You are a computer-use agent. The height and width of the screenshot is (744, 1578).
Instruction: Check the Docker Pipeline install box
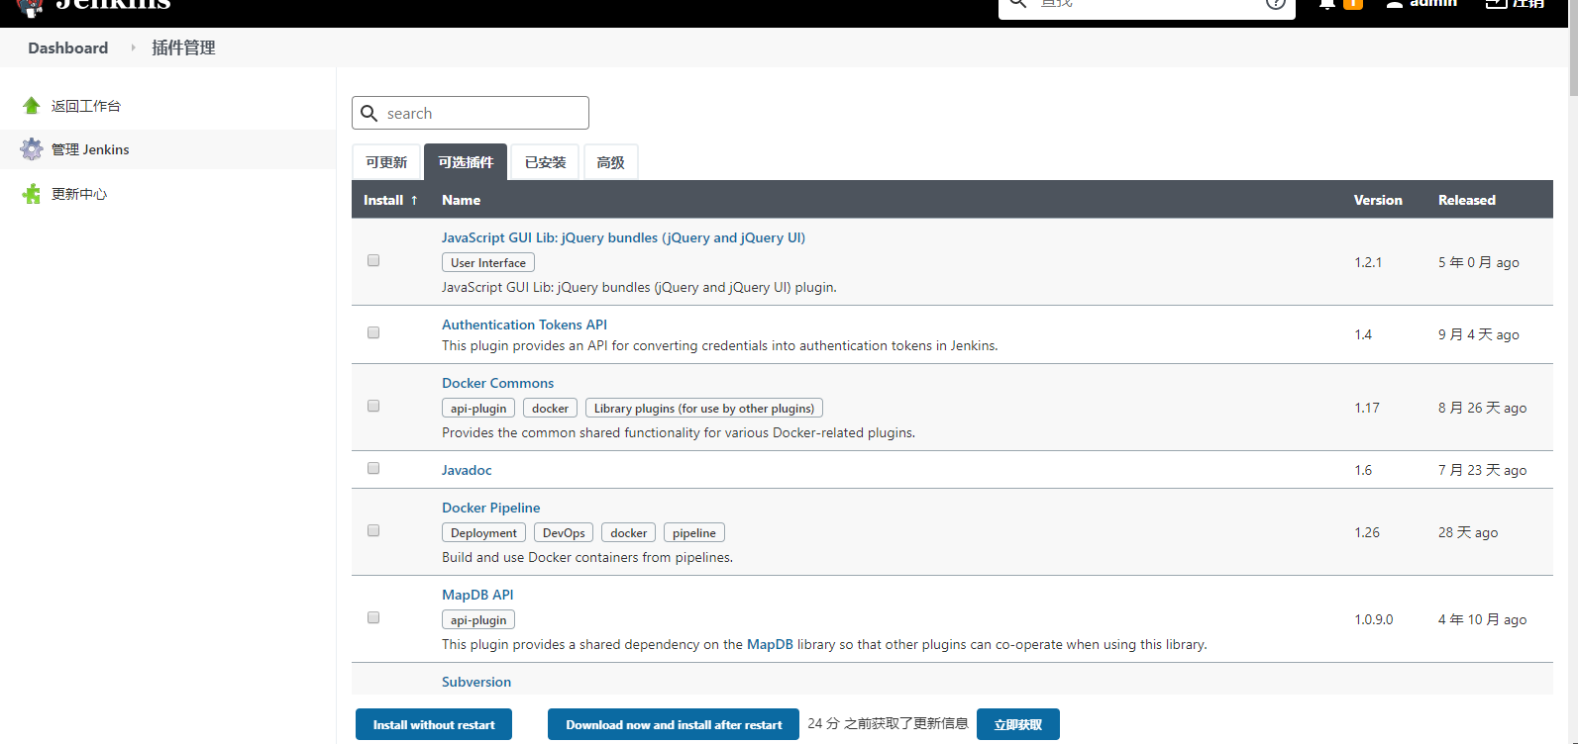click(373, 531)
